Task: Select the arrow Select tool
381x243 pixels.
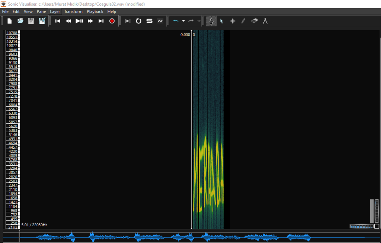Action: (221, 21)
